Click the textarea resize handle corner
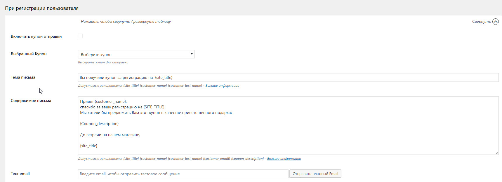This screenshot has width=502, height=182. click(x=497, y=153)
